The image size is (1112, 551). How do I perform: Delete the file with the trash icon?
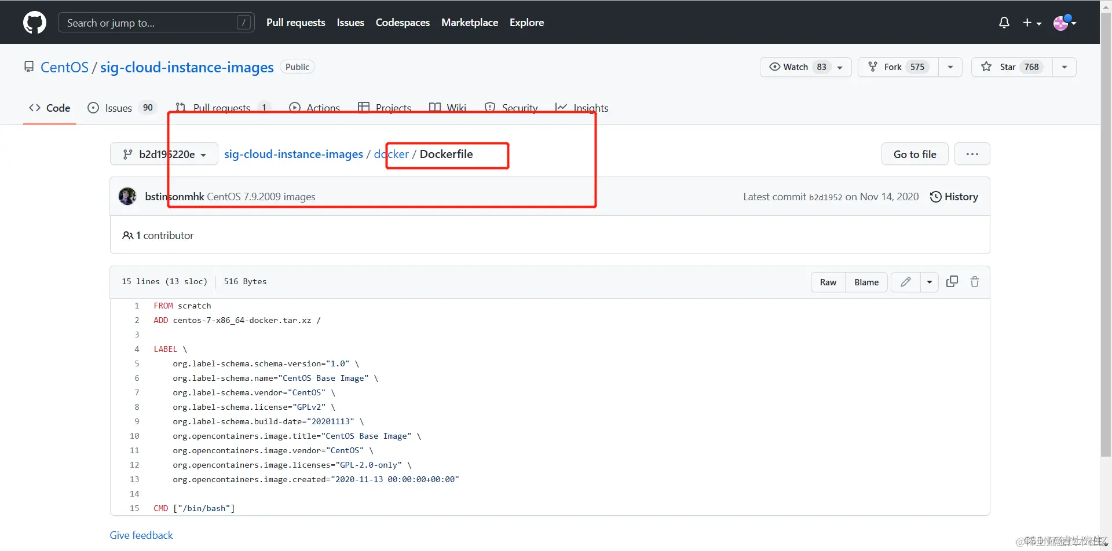(975, 281)
